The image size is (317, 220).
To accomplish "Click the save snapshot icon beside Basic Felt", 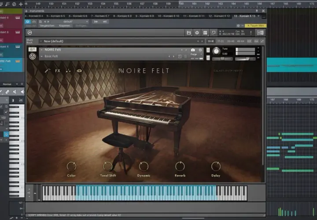I will point(180,56).
